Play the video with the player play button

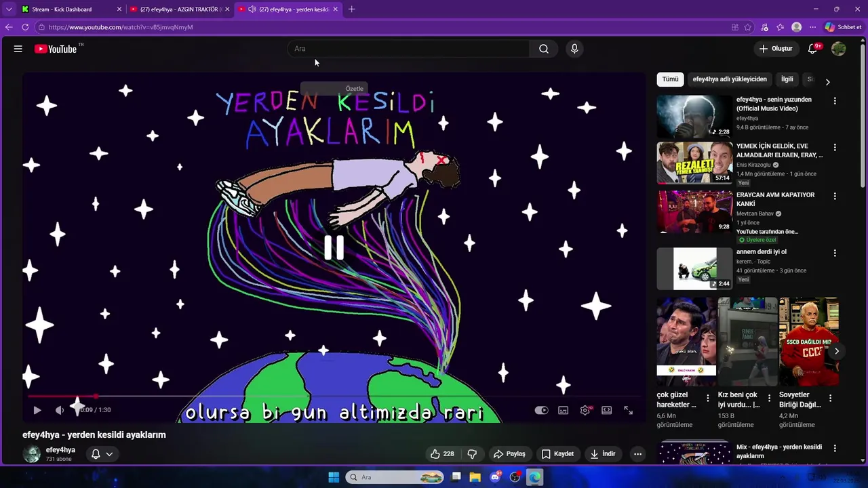coord(37,410)
